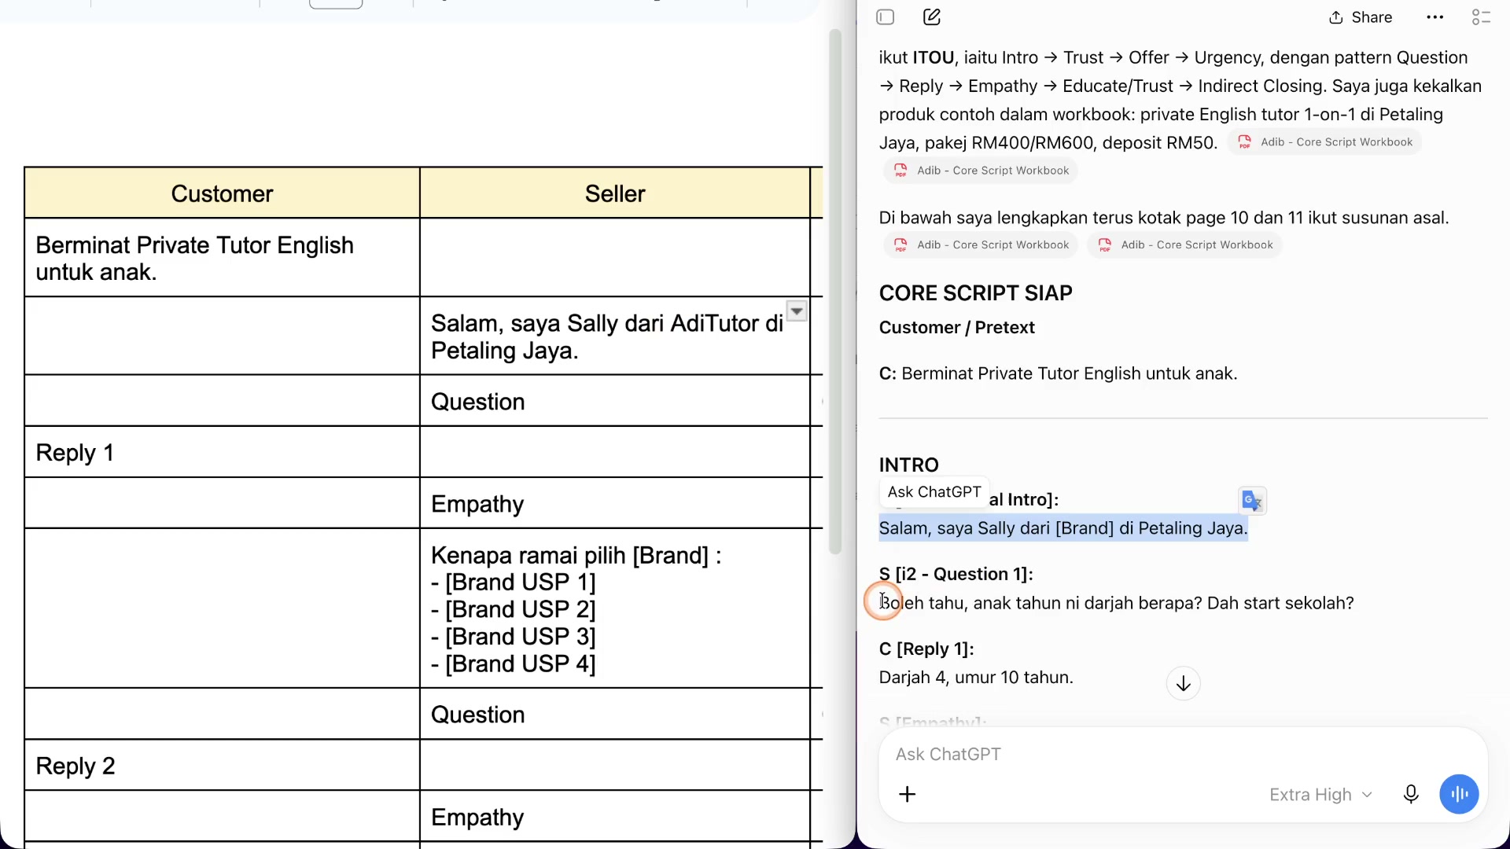Open Adib Core Script Workbook citation after RM50

[x=1324, y=142]
